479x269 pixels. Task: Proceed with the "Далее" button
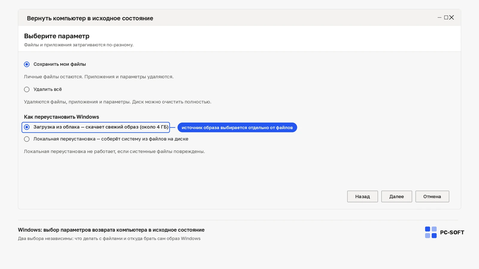point(397,196)
